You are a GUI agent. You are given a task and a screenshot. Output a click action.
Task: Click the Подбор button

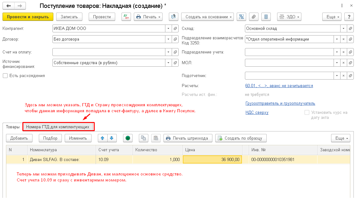50,138
